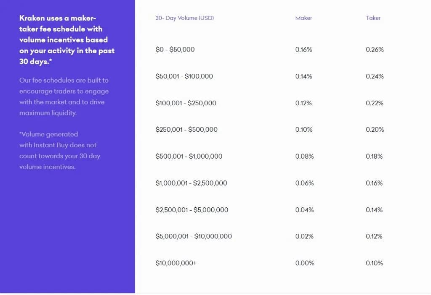Click the 30-Day Volume (USD) column header

[185, 18]
